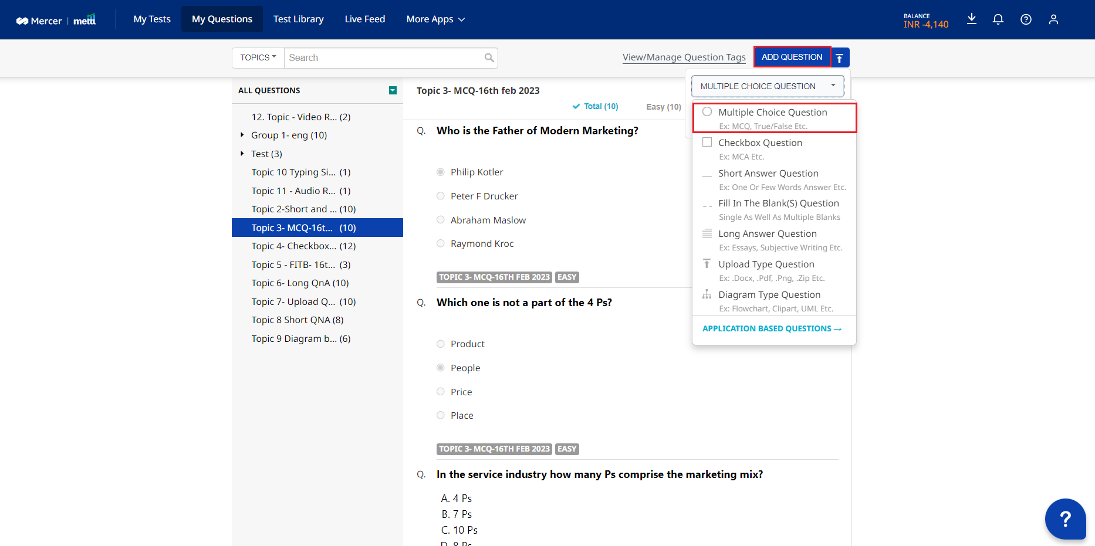Open the Multiple Choice Question type dropdown
Viewport: 1095px width, 546px height.
(x=768, y=86)
